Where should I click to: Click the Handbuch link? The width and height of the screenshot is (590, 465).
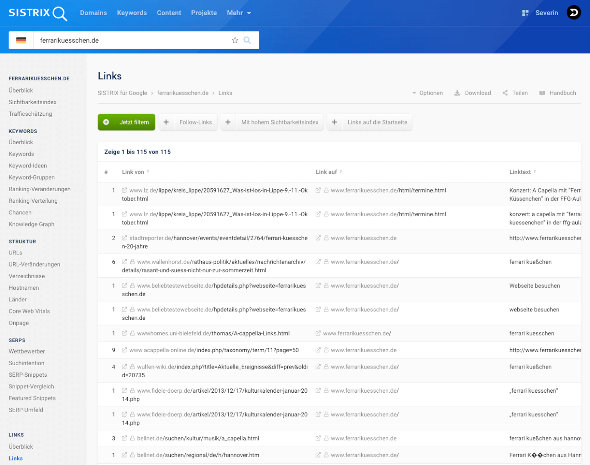pyautogui.click(x=562, y=93)
